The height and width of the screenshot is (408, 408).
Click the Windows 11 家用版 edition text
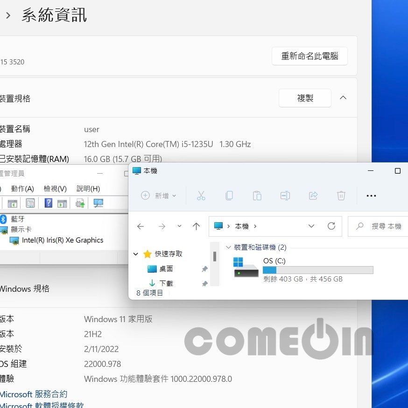coord(118,319)
